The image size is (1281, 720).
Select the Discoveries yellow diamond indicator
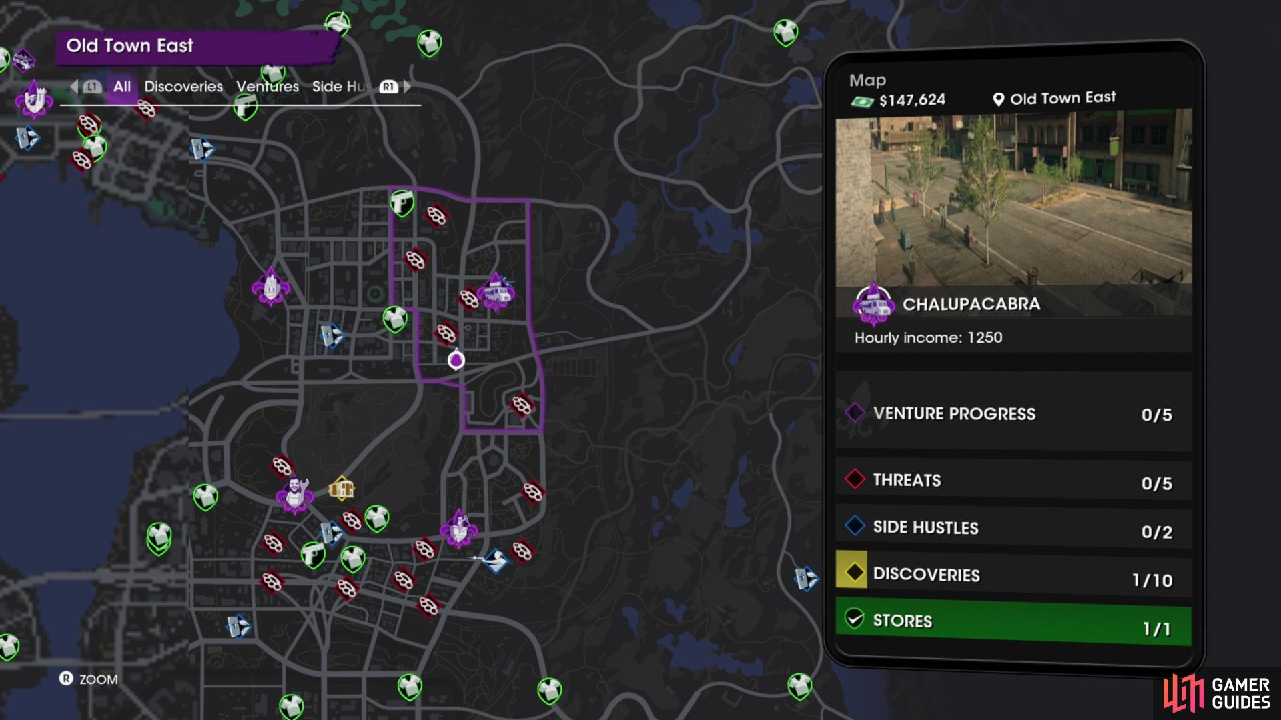[852, 571]
